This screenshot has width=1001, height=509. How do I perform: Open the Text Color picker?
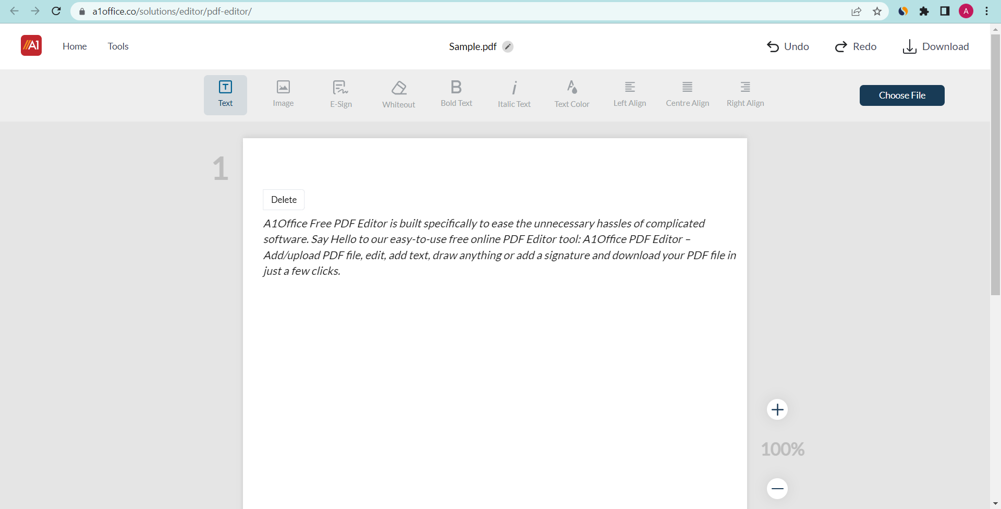(572, 94)
